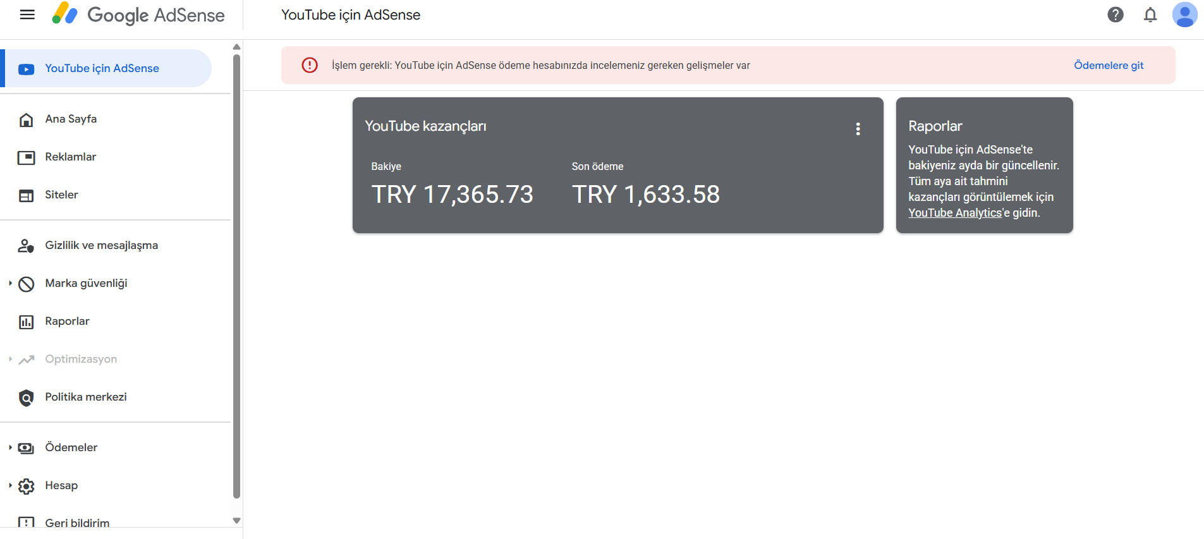This screenshot has height=539, width=1204.
Task: Open the hamburger main menu
Action: pyautogui.click(x=27, y=15)
